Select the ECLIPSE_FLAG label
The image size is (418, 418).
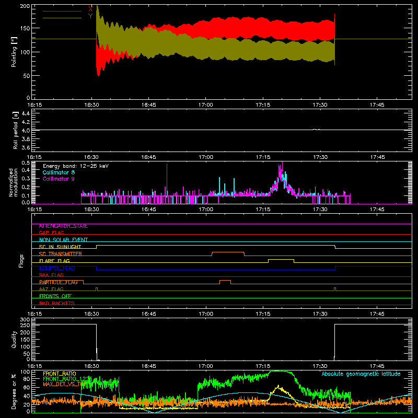[57, 268]
